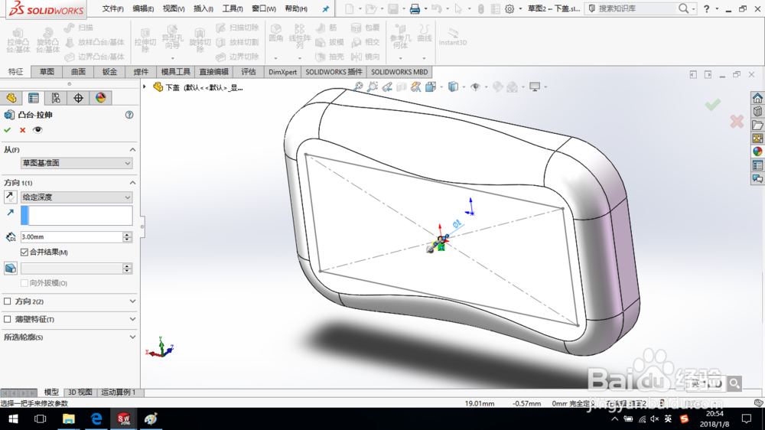
Task: Open Appearances color ball in task pane
Action: [757, 151]
